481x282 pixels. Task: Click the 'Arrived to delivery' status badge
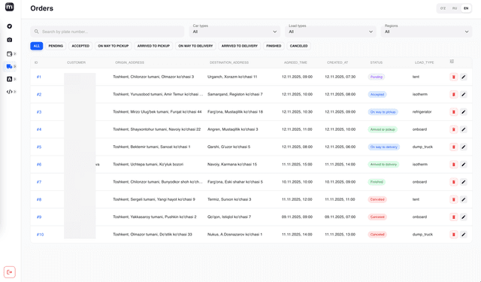click(x=383, y=165)
